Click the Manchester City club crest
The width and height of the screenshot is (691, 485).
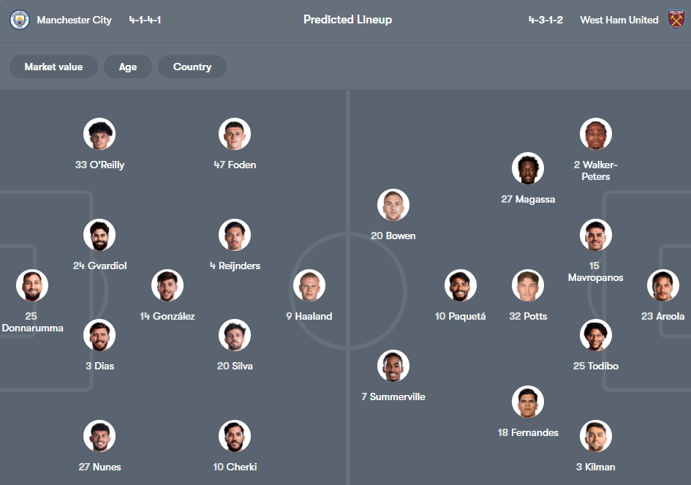tap(18, 20)
